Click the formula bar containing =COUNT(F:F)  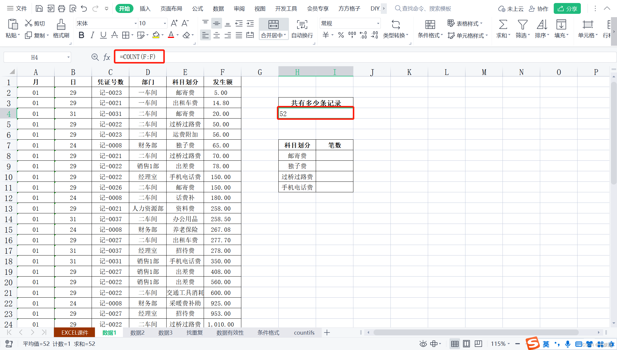tap(365, 57)
